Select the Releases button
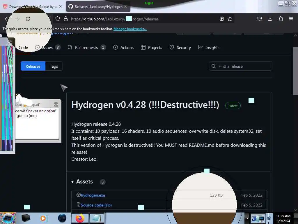This screenshot has width=298, height=224. click(x=33, y=66)
